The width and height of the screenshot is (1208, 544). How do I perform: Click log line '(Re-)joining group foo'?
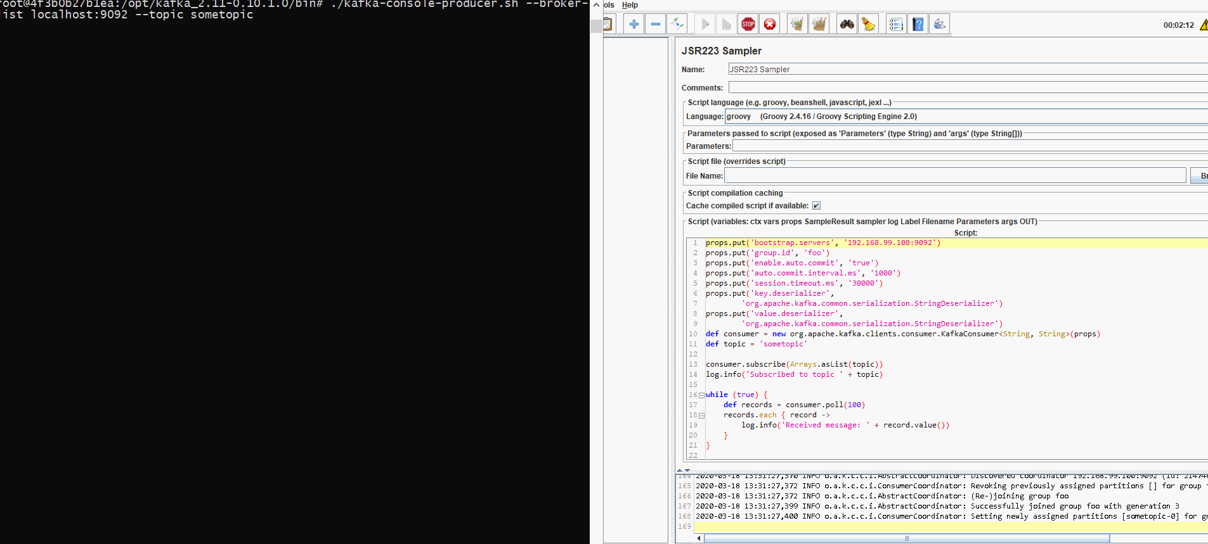(882, 496)
